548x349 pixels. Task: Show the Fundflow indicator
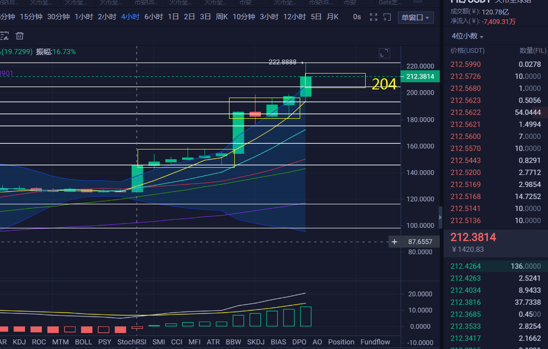[x=375, y=342]
